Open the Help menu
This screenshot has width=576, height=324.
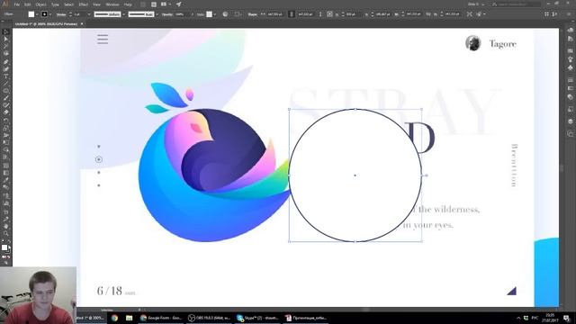click(x=128, y=4)
